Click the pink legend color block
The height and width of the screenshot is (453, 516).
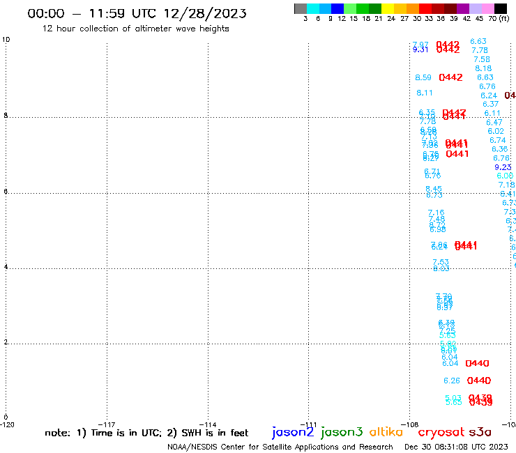(487, 8)
